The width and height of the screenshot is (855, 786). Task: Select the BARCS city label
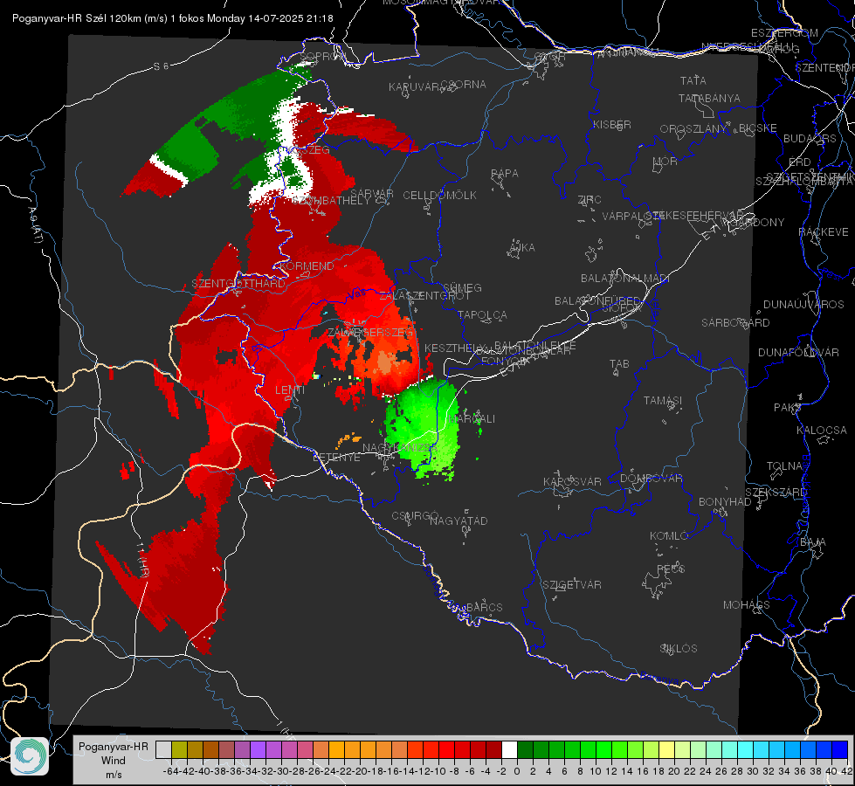click(x=484, y=607)
